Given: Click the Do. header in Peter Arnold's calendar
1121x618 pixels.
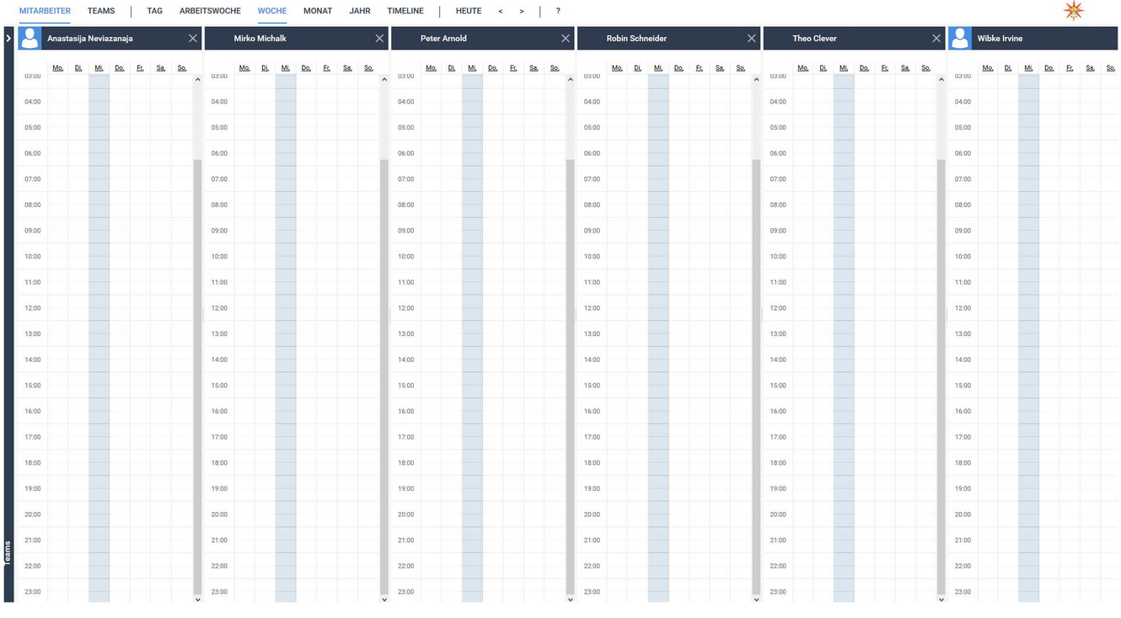Looking at the screenshot, I should point(493,68).
